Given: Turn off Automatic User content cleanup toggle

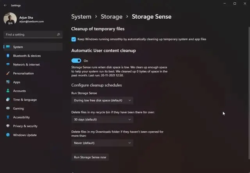Looking at the screenshot, I should (x=76, y=60).
